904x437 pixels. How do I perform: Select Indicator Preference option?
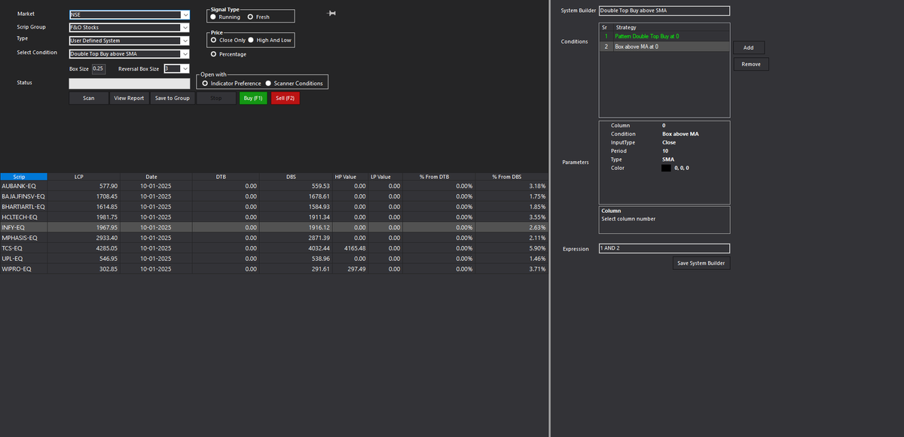pos(204,83)
